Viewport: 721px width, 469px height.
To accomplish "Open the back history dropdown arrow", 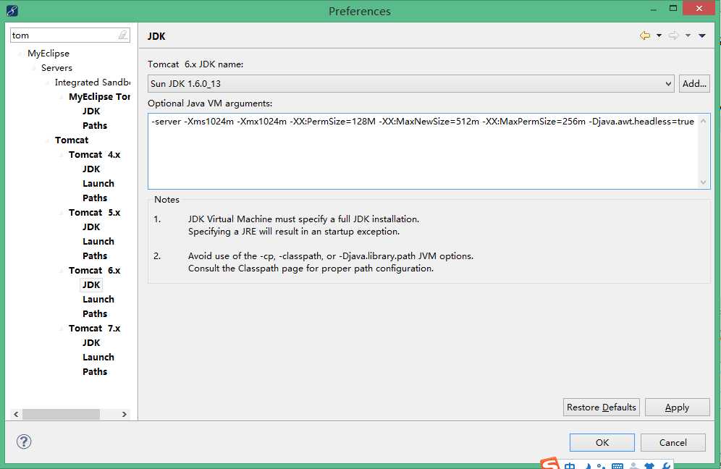I will point(659,35).
